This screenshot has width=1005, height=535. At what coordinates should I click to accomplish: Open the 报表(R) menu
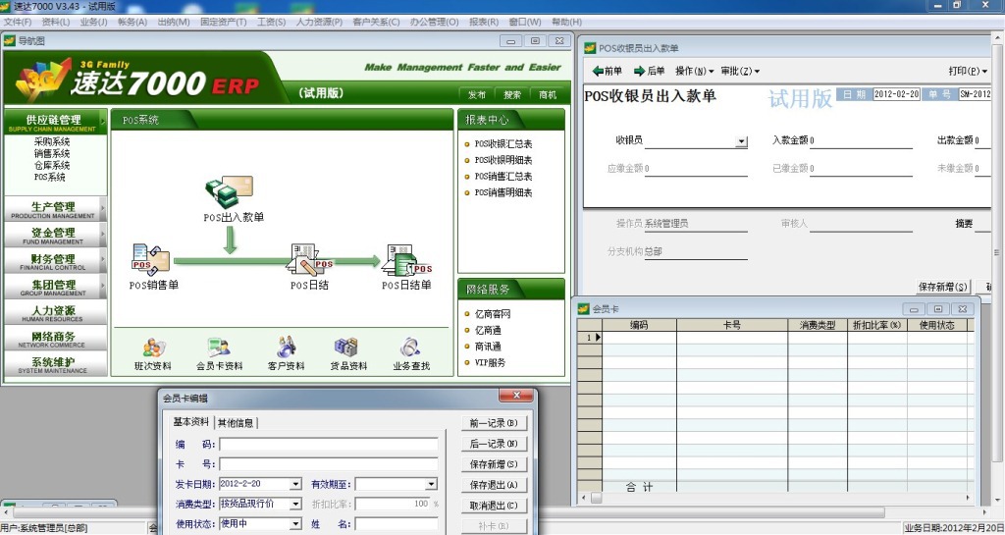pyautogui.click(x=483, y=22)
